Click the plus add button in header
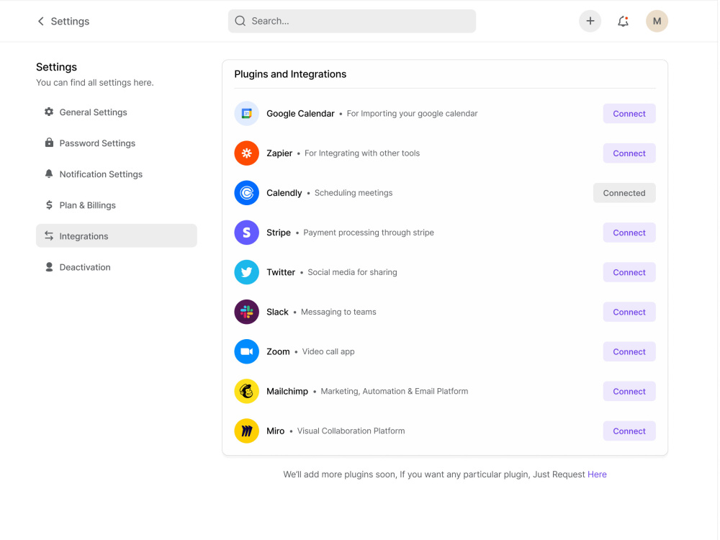720x540 pixels. coord(590,21)
